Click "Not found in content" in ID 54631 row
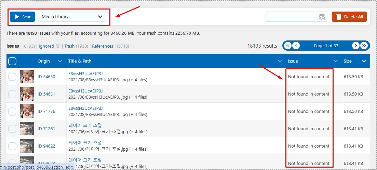The height and width of the screenshot is (170, 377). (x=309, y=94)
